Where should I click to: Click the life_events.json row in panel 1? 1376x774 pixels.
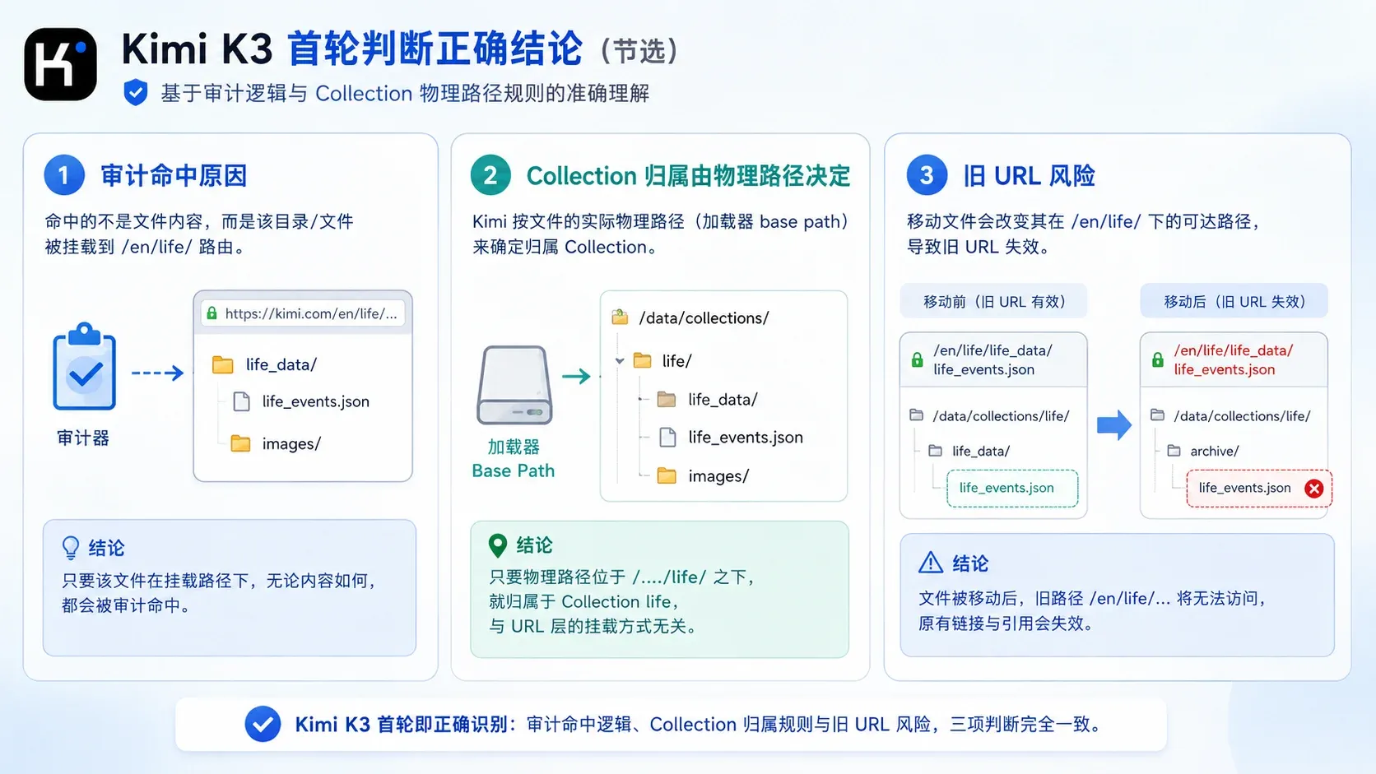302,401
